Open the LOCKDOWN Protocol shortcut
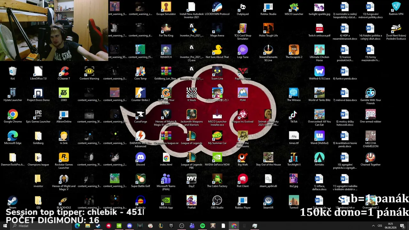This screenshot has width=409, height=230. point(217,9)
